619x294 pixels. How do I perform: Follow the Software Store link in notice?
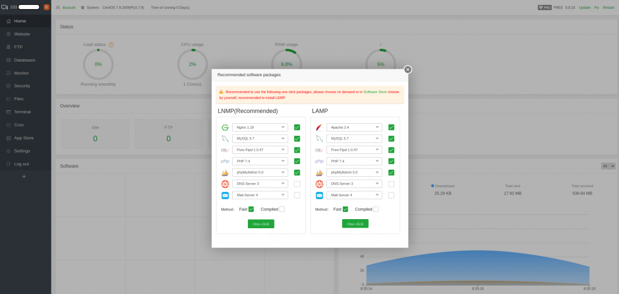[375, 92]
